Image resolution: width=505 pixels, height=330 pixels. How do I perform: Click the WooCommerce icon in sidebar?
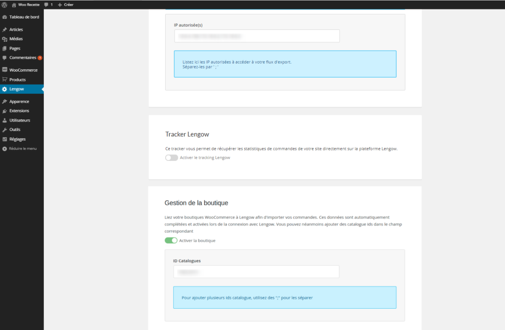pyautogui.click(x=5, y=70)
